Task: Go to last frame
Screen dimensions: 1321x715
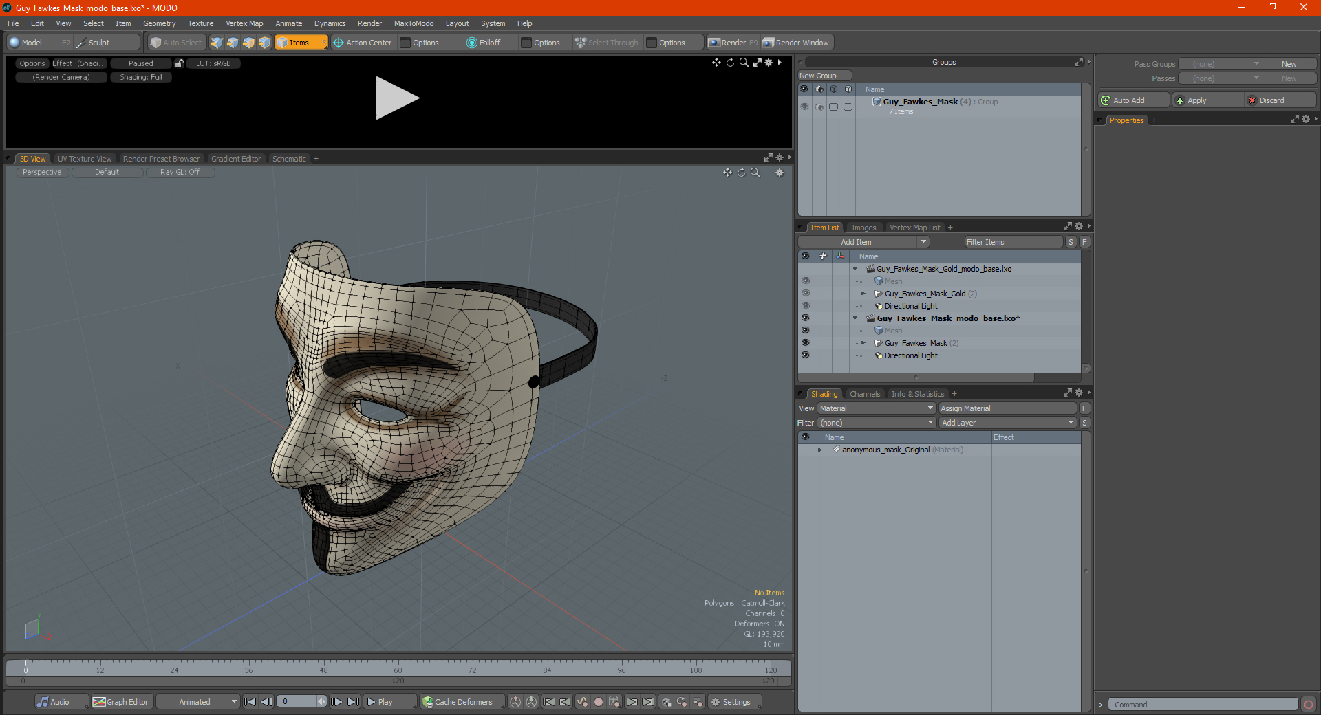Action: [x=354, y=702]
